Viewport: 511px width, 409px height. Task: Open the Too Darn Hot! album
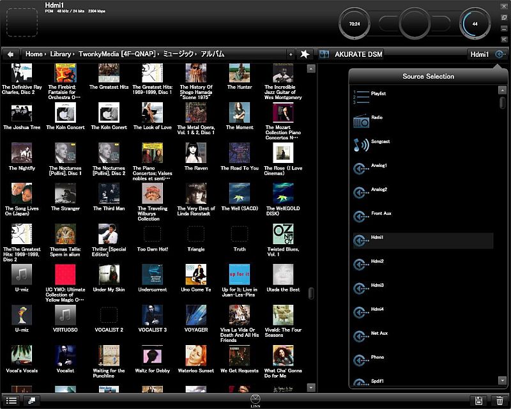[x=152, y=234]
